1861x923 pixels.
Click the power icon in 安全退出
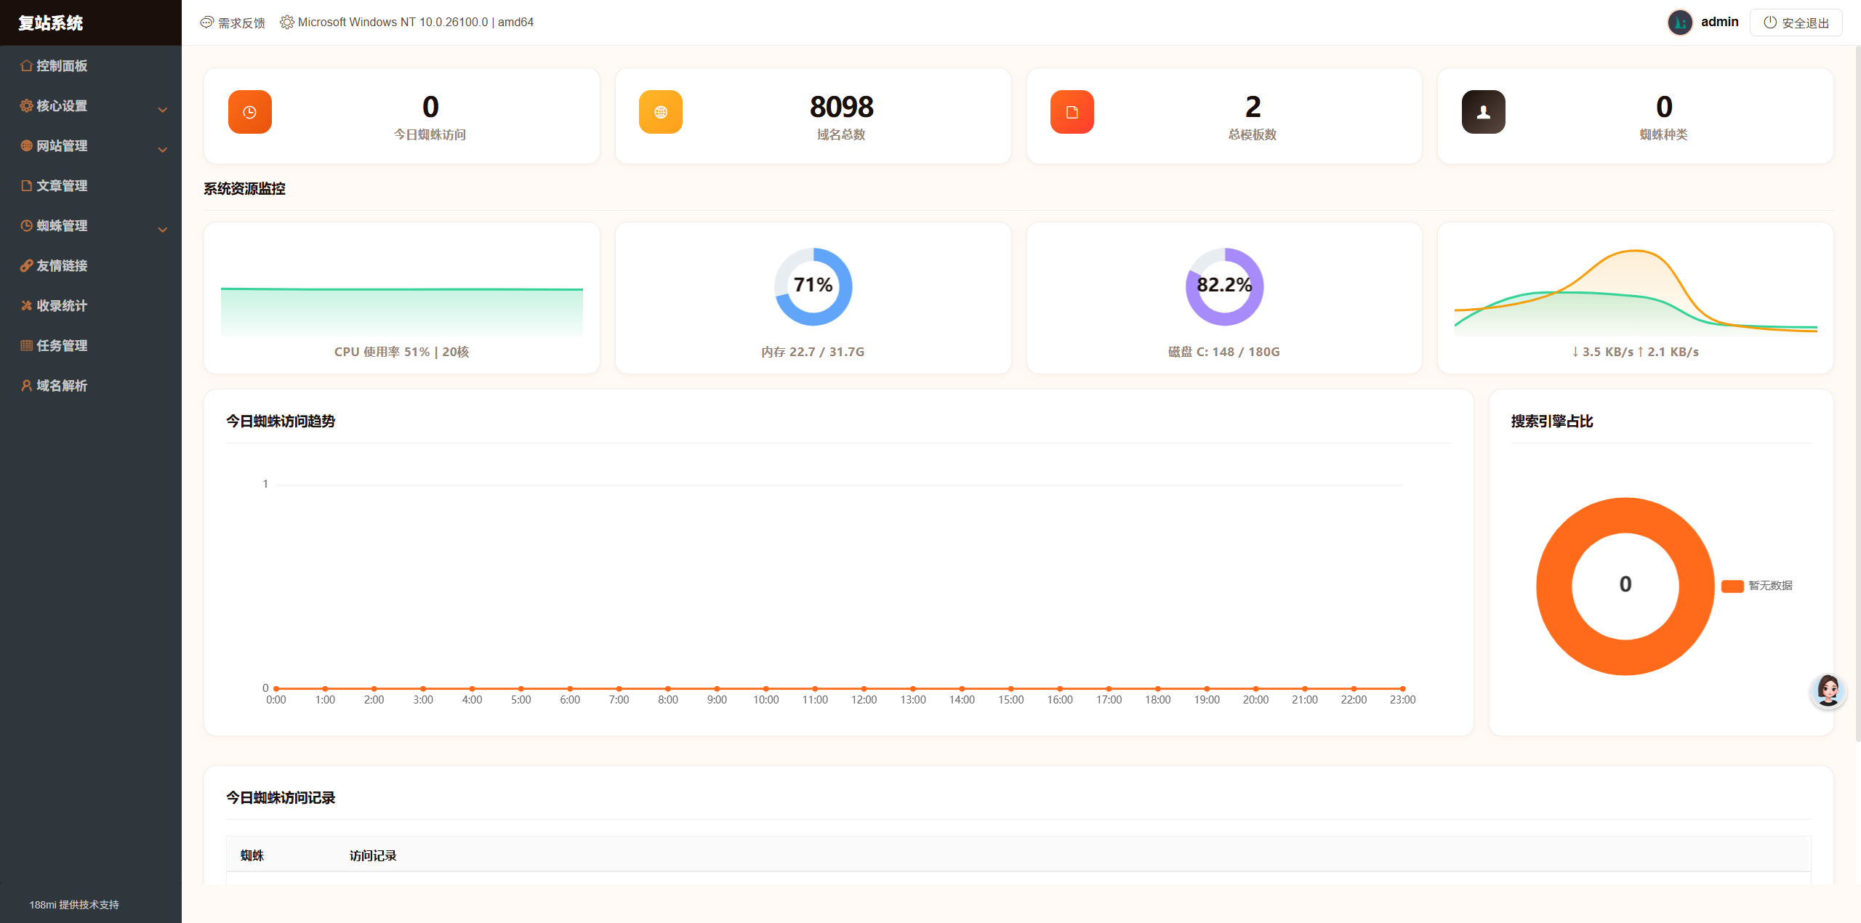(1770, 23)
